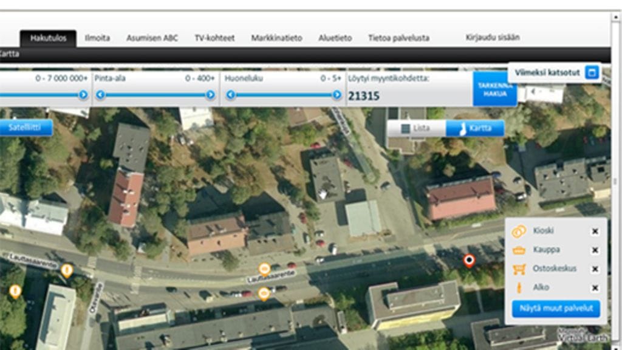
Task: Click the Tarkenna hakua button
Action: [x=494, y=89]
